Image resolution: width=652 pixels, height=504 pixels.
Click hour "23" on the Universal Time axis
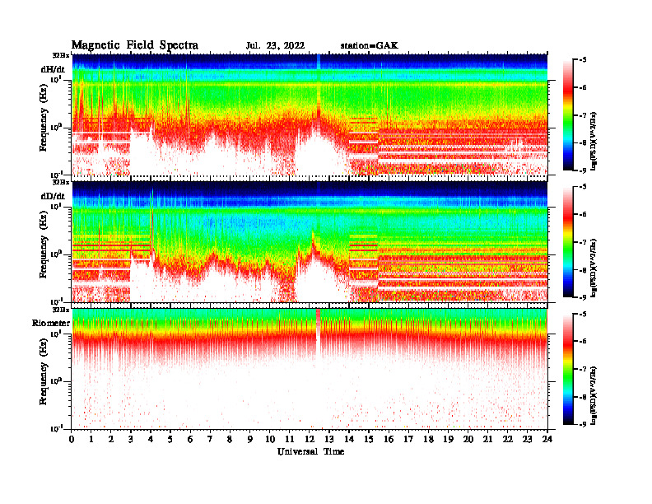(x=528, y=440)
